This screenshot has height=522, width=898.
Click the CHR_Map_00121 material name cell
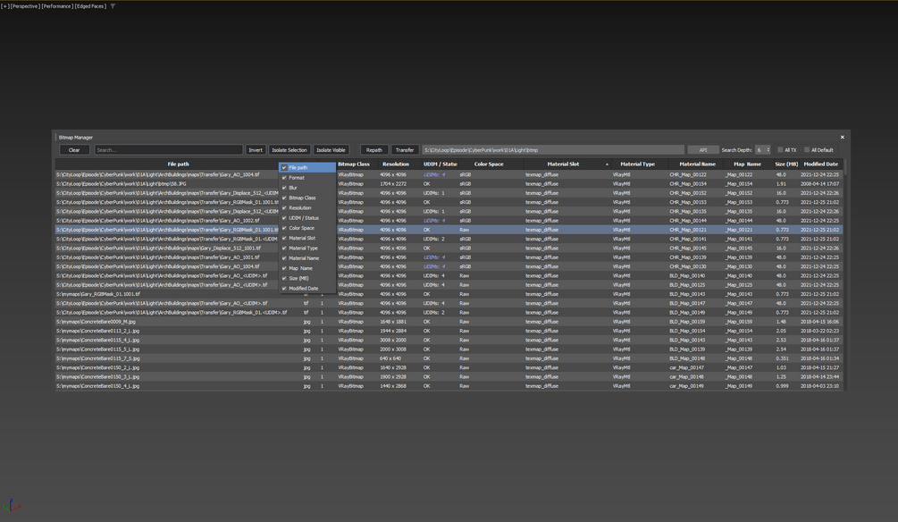[688, 230]
